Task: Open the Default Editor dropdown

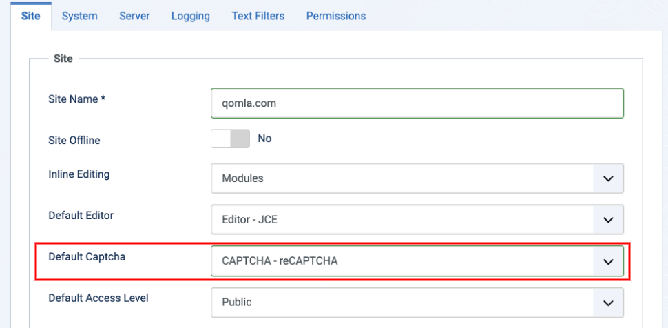Action: [417, 219]
